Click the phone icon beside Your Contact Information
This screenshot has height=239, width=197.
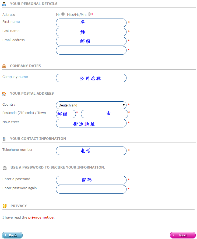[4, 139]
